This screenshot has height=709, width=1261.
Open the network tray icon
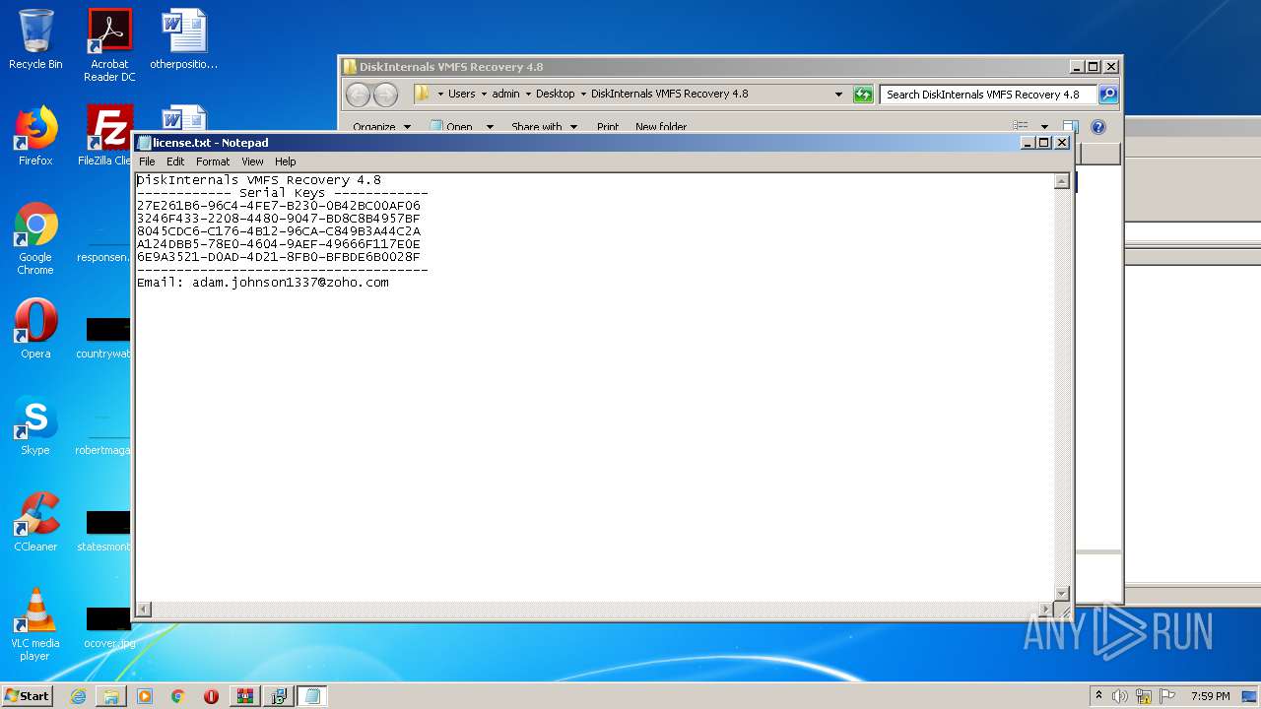pyautogui.click(x=1144, y=696)
